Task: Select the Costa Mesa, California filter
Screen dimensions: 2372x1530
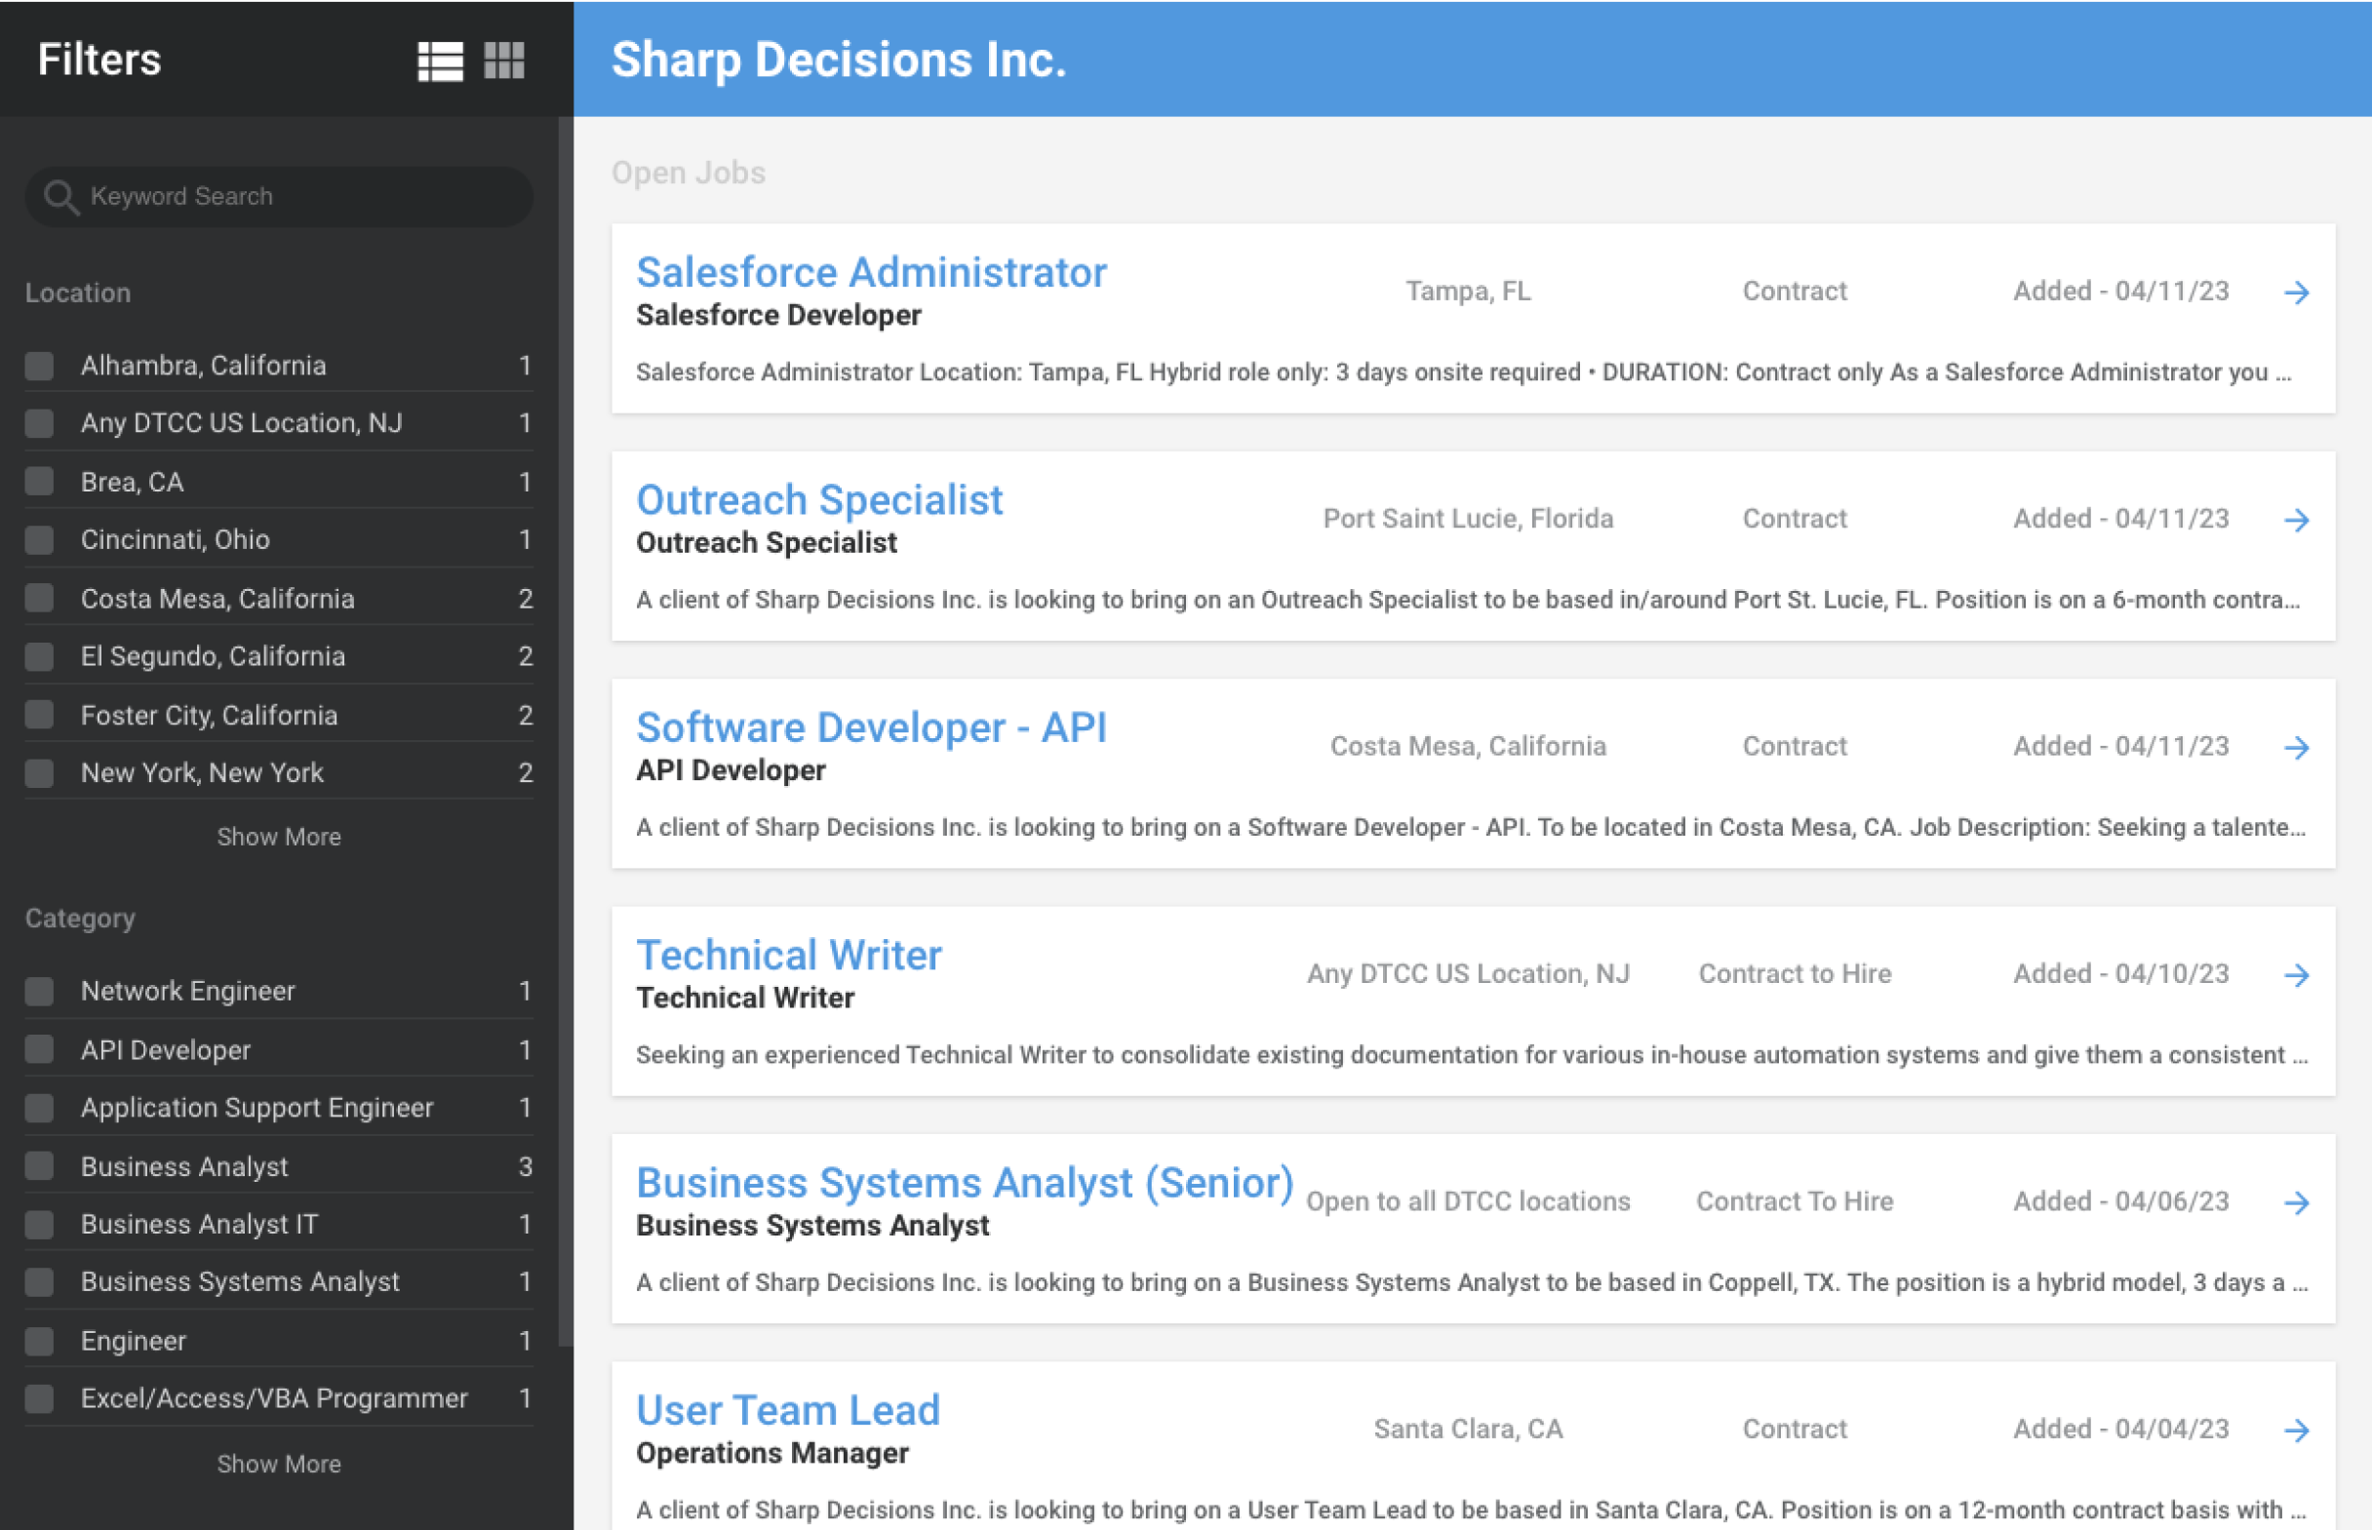Action: point(40,597)
